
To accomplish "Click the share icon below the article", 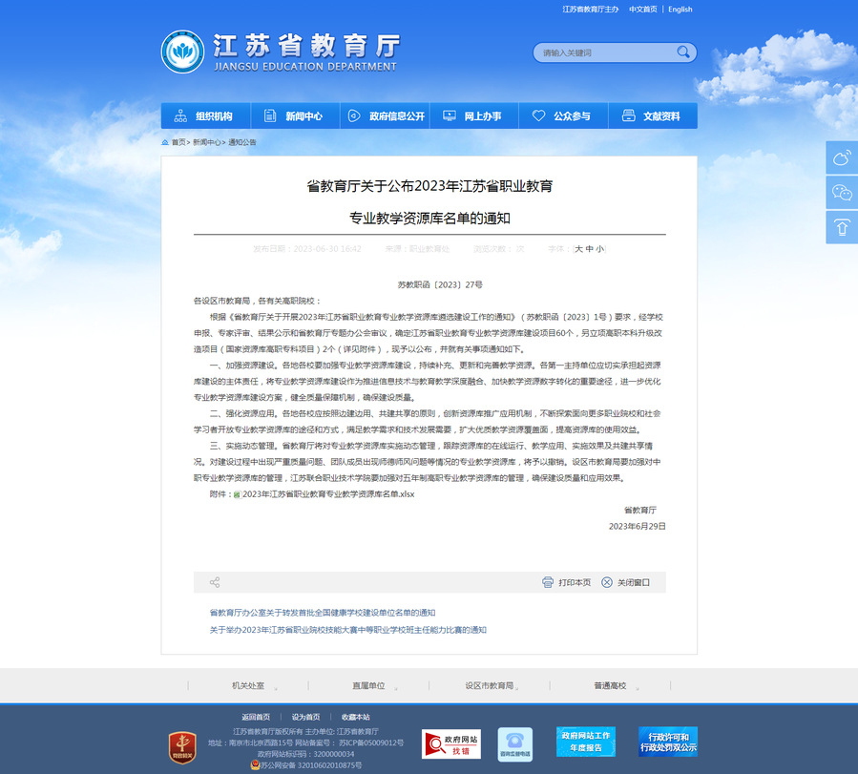I will pyautogui.click(x=215, y=582).
